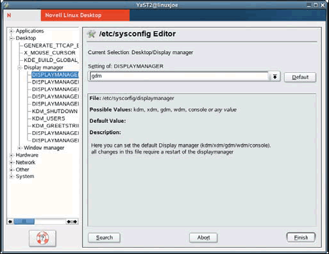Collapse the Desktop tree node
The image size is (329, 254).
pyautogui.click(x=12, y=38)
